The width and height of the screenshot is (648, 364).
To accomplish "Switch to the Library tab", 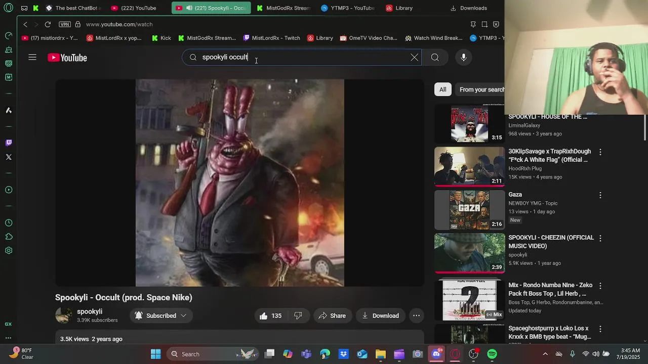I will [400, 8].
